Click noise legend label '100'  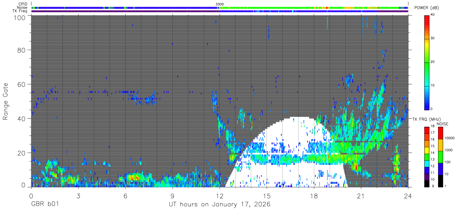(x=448, y=162)
